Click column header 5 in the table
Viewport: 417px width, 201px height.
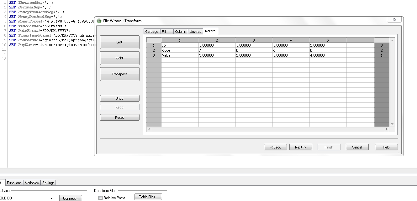(x=328, y=40)
